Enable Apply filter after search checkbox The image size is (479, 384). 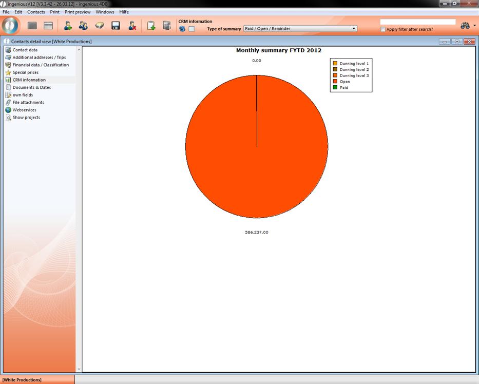coord(383,29)
